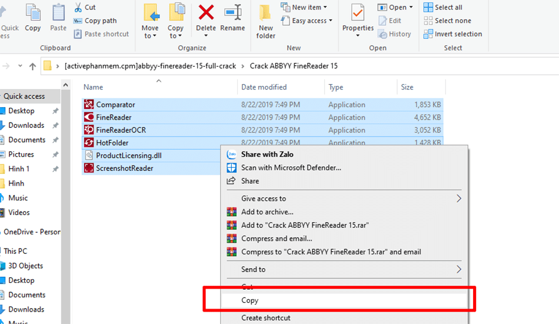Click the Edit ribbon button
This screenshot has height=324, width=559.
pyautogui.click(x=390, y=21)
